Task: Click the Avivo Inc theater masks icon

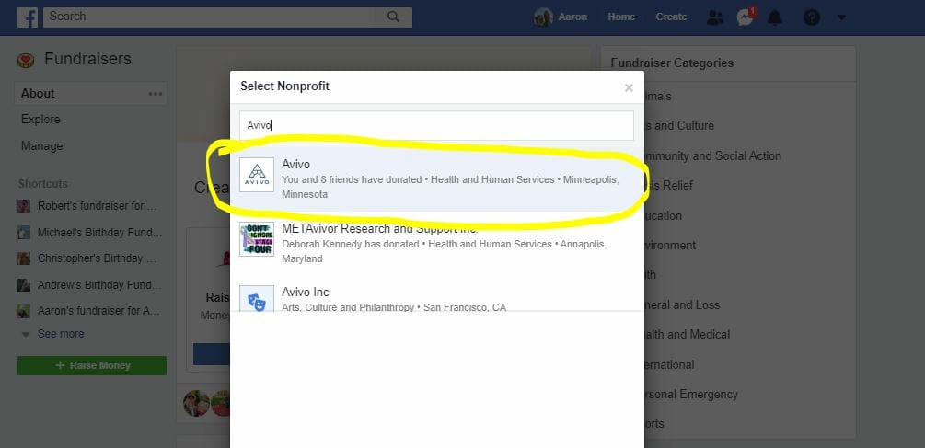Action: (257, 300)
